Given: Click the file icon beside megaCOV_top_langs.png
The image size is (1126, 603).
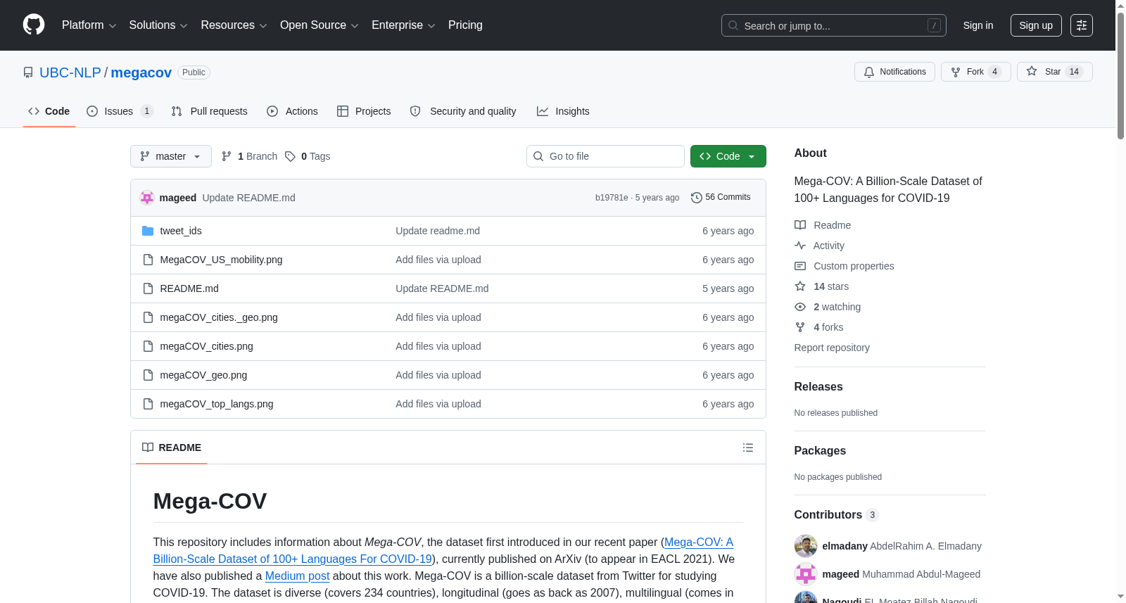Looking at the screenshot, I should (x=148, y=404).
